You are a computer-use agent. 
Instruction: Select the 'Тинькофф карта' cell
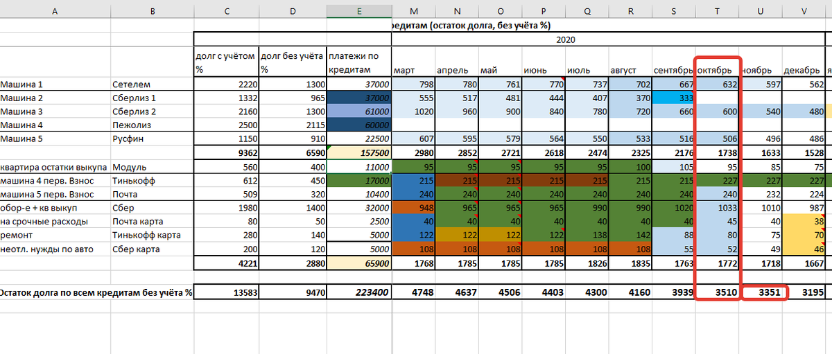152,236
